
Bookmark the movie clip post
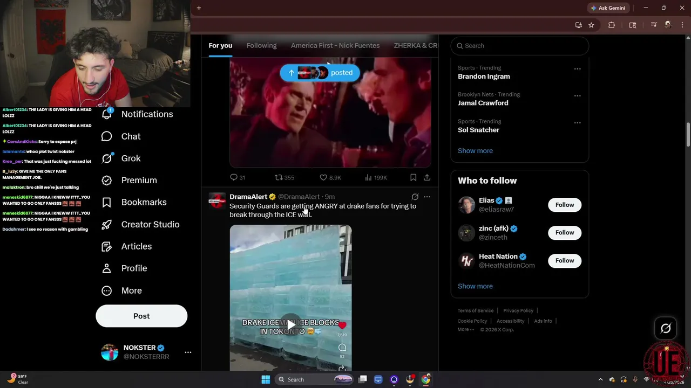[413, 177]
